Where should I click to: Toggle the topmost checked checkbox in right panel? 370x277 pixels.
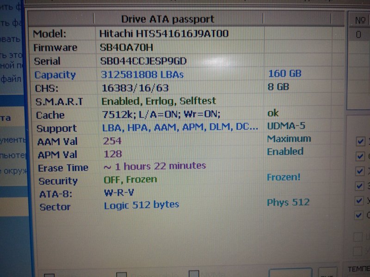tap(360, 141)
